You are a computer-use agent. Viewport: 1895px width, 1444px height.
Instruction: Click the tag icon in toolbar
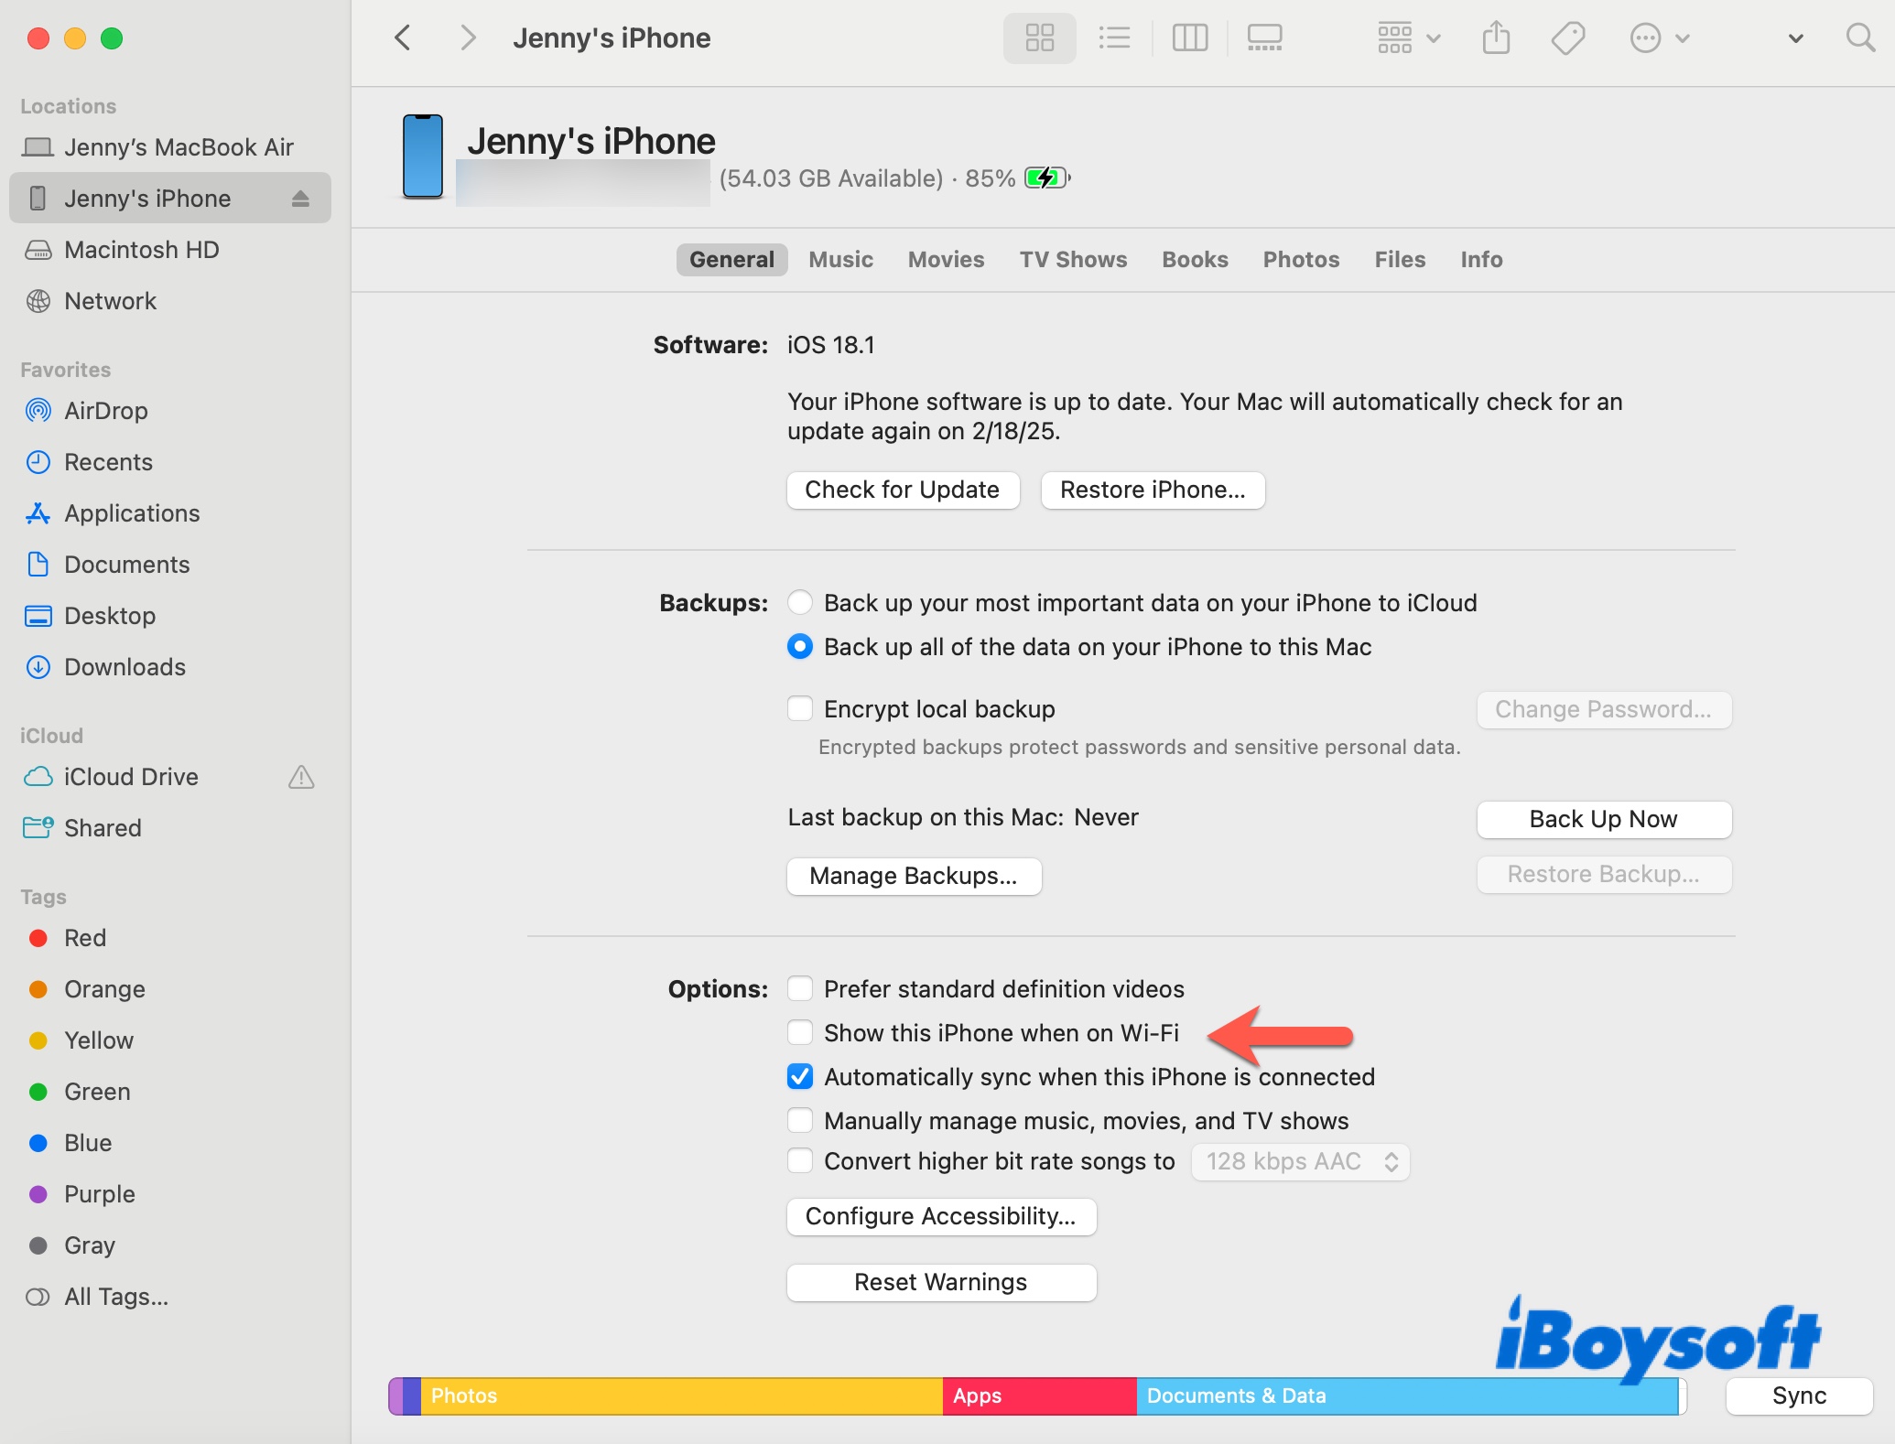coord(1568,38)
